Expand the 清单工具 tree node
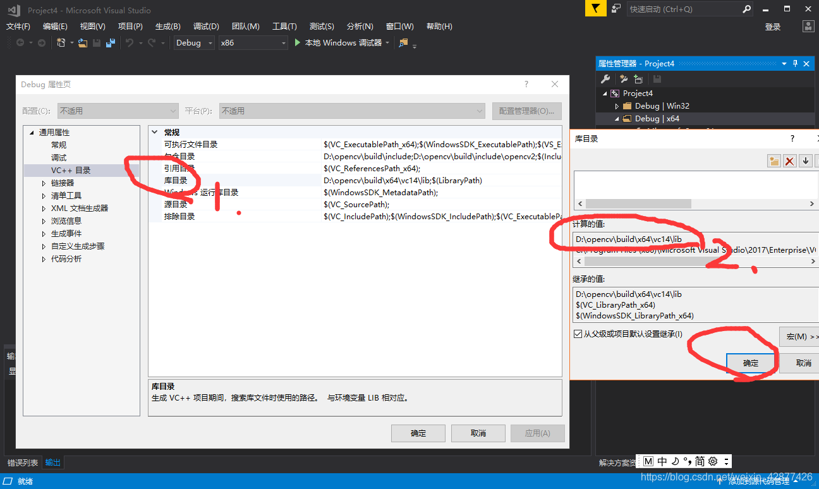The width and height of the screenshot is (819, 489). click(44, 195)
